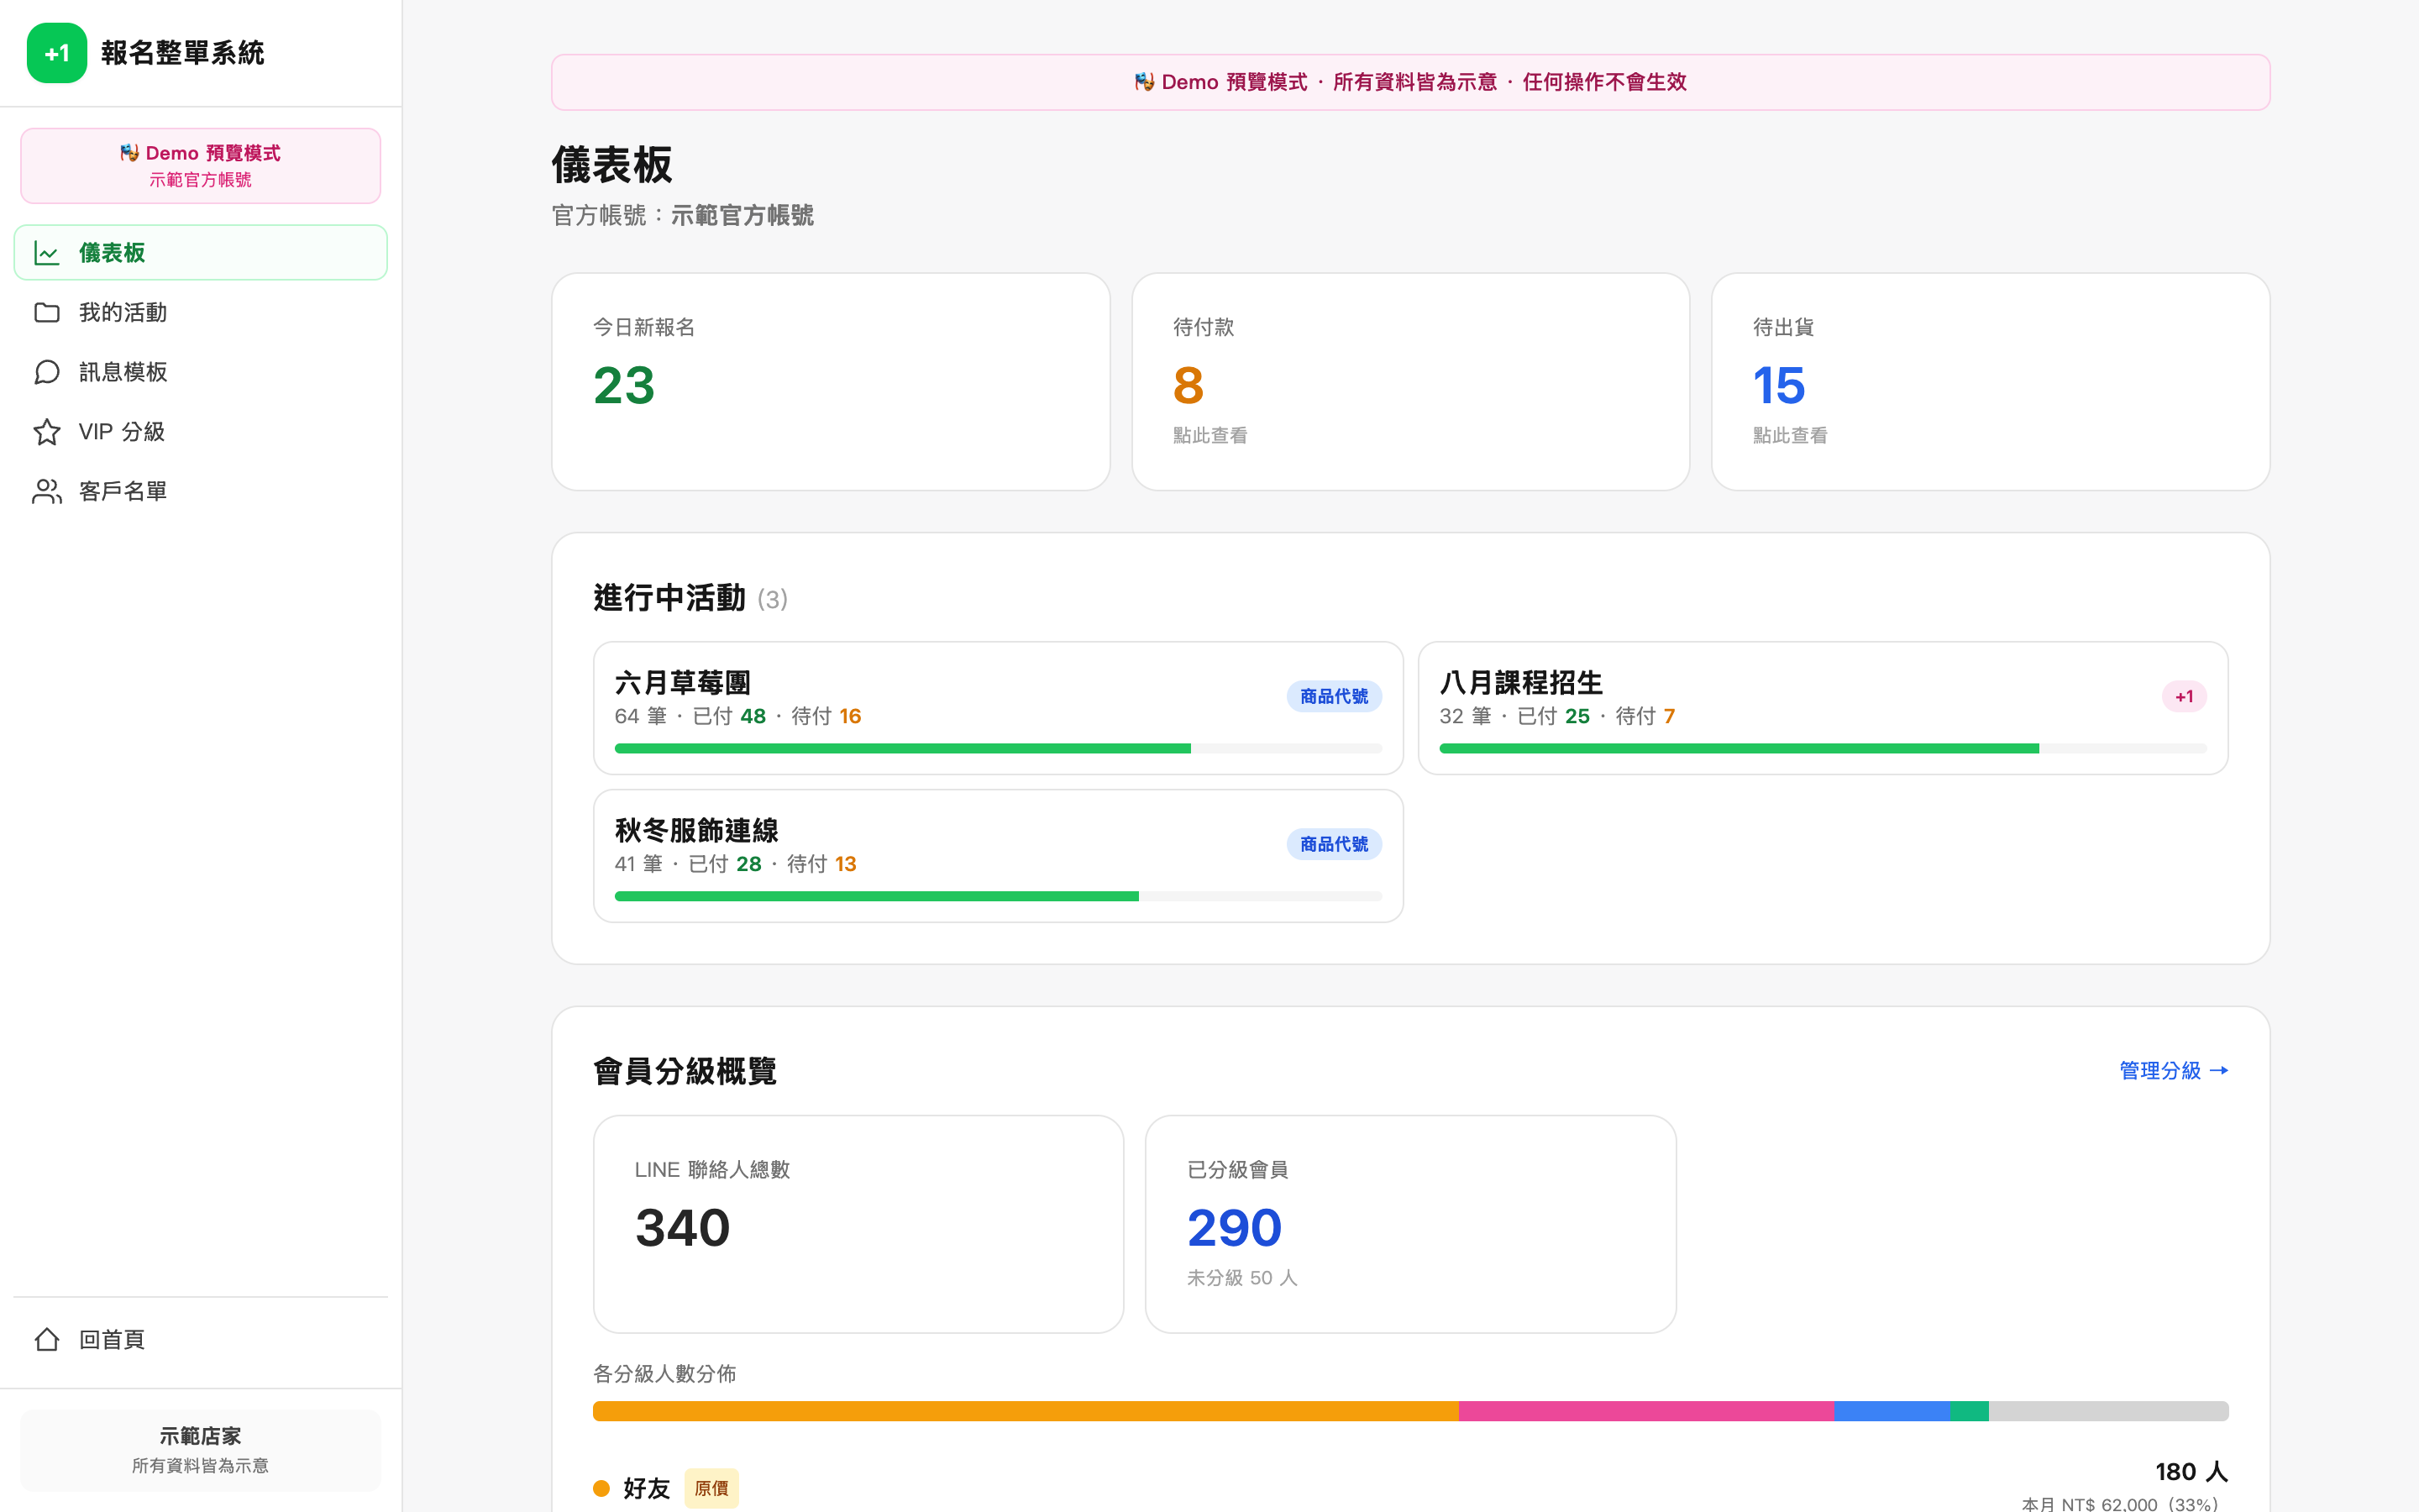Click the LINE 聯絡人總數 card showing 340

(858, 1224)
